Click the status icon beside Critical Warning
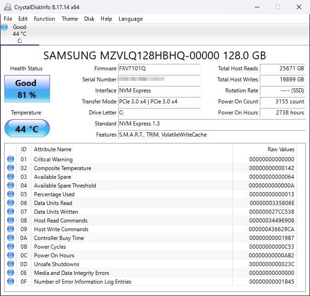This screenshot has width=310, height=296. (x=11, y=159)
